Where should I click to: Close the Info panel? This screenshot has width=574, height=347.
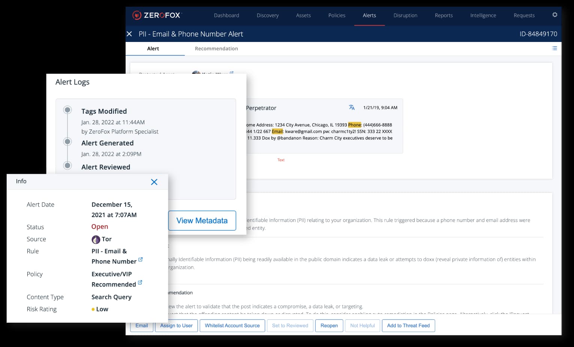154,182
